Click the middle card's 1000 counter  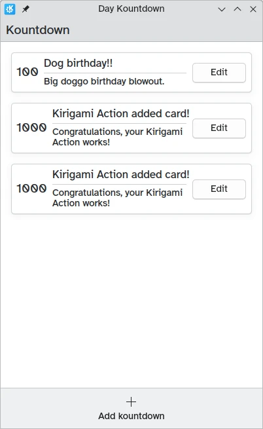31,128
